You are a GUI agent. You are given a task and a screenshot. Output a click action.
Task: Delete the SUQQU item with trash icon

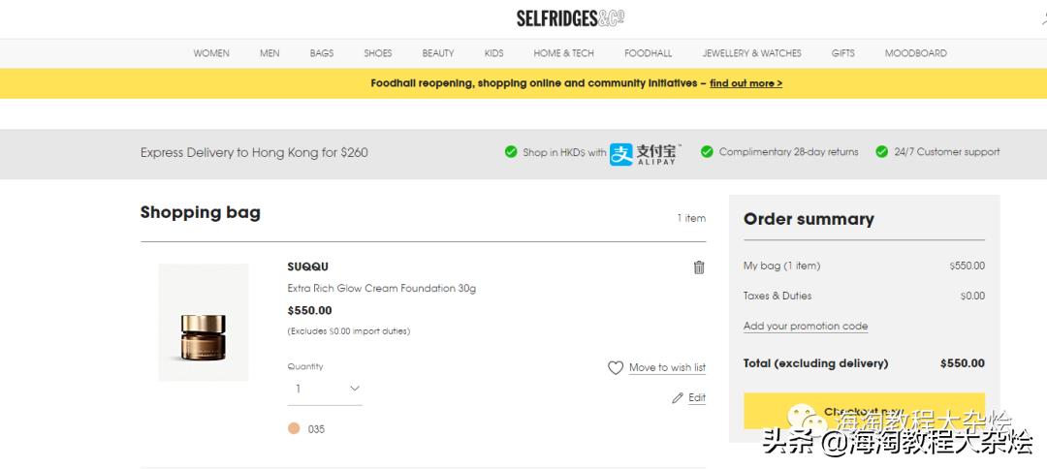[x=699, y=267]
